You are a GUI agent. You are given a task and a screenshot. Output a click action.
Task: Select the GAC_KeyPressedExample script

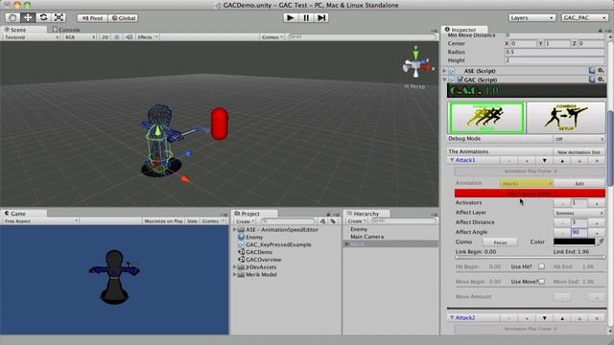(x=278, y=244)
